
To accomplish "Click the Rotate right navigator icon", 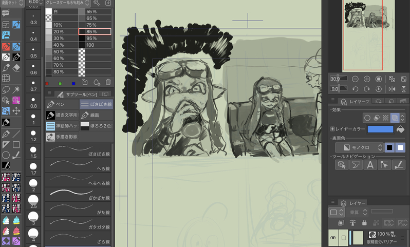I will coord(367,89).
